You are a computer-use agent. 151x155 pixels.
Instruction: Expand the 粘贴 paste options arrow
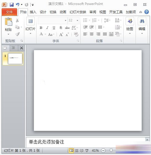point(8,34)
